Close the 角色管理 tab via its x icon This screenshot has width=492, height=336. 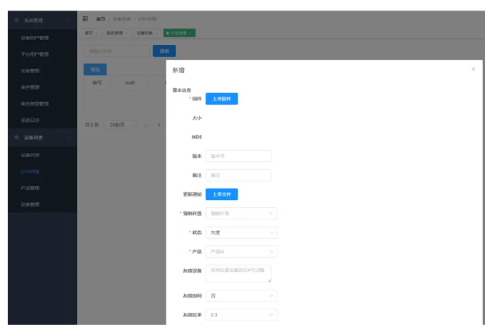pyautogui.click(x=127, y=33)
